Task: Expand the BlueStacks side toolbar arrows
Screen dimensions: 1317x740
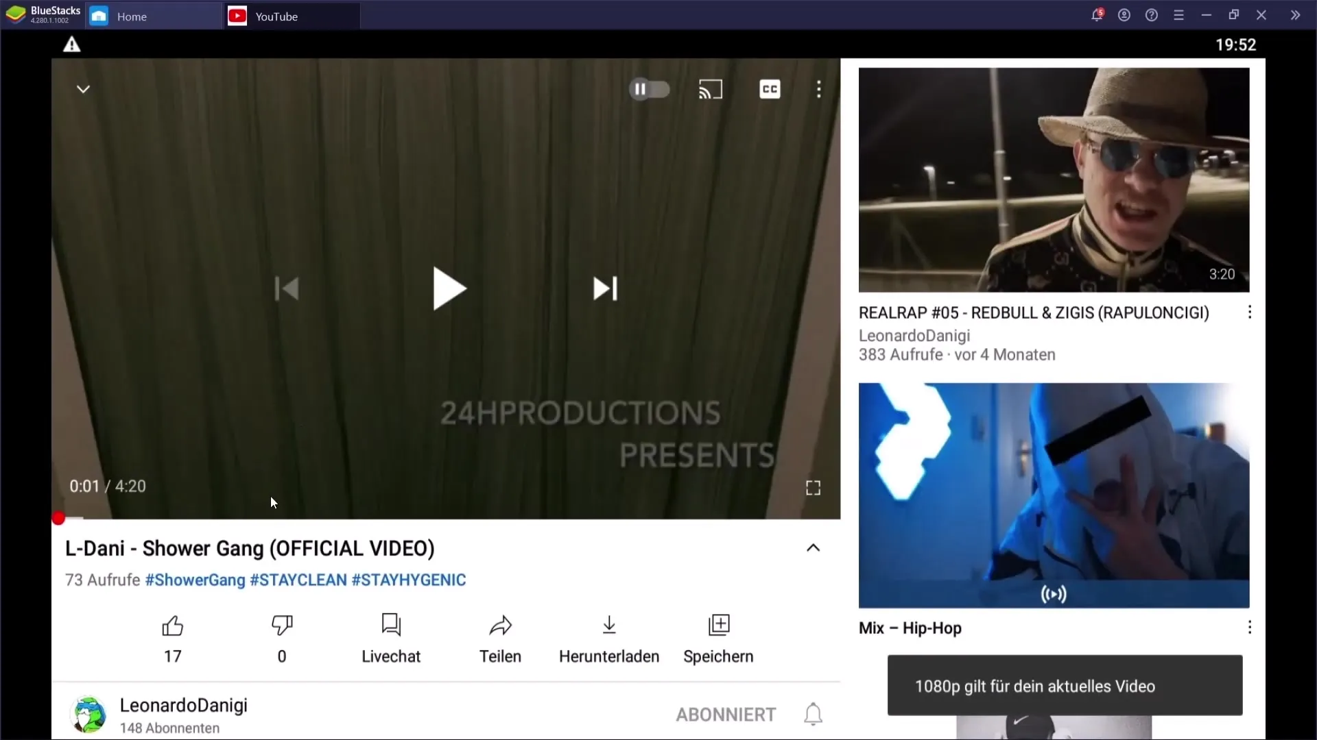Action: coord(1295,15)
